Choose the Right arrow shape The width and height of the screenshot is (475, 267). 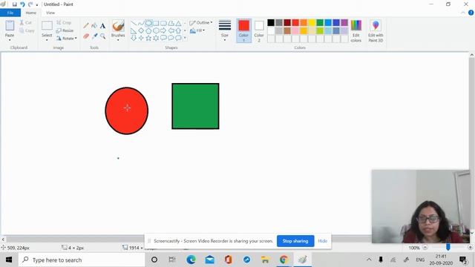tap(163, 30)
